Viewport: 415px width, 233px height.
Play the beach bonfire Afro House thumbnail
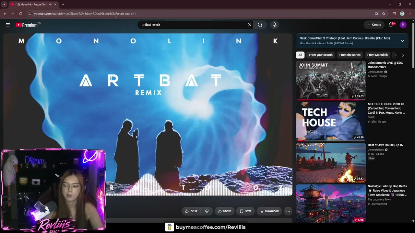(331, 163)
